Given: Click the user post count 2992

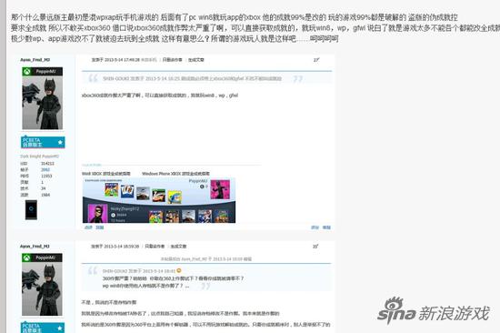Looking at the screenshot, I should 45,169.
